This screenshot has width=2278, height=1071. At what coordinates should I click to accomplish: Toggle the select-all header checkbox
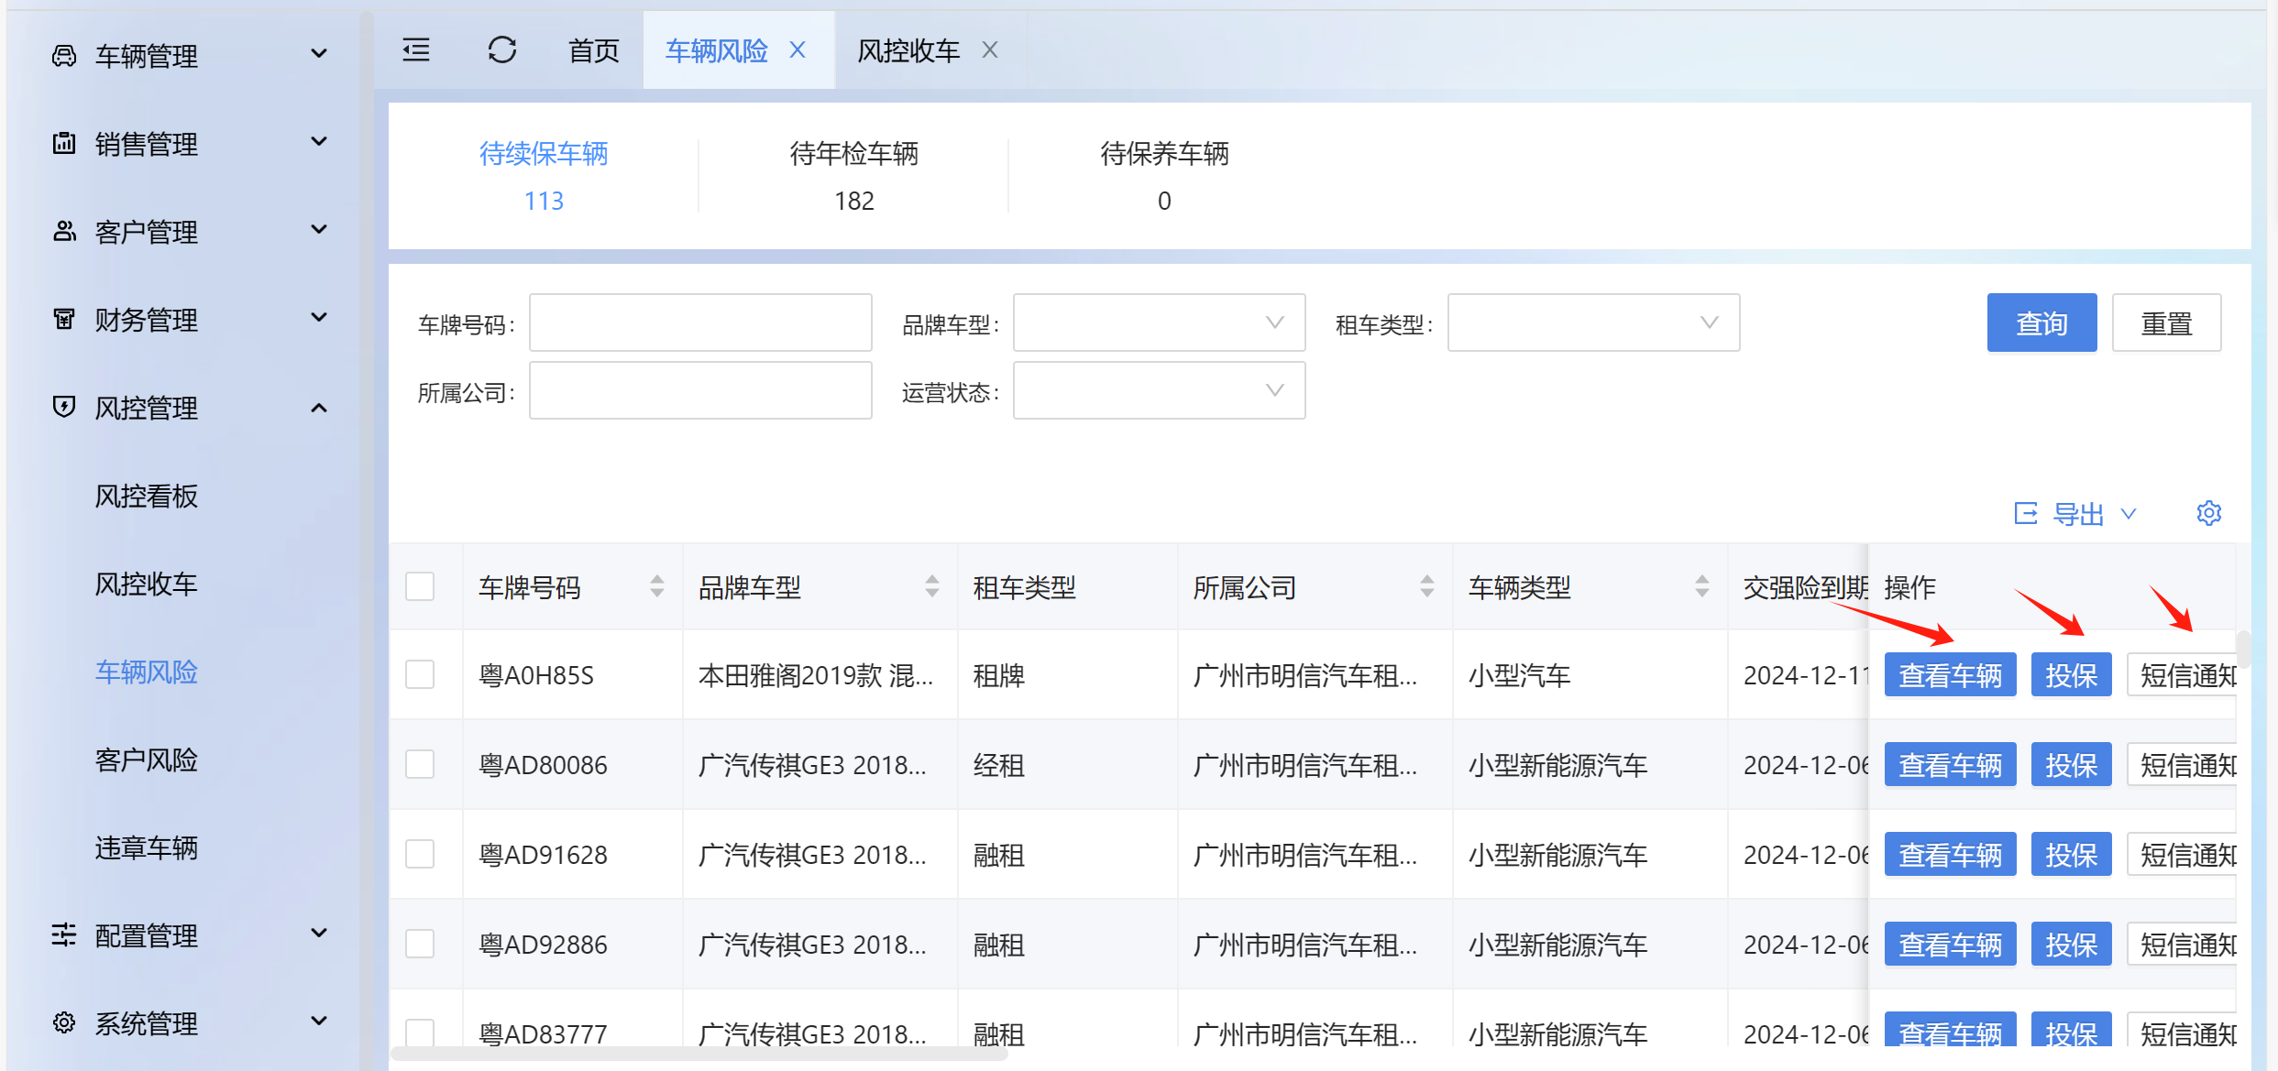click(x=420, y=586)
